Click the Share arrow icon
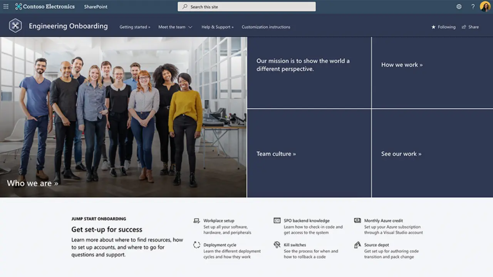Viewport: 493px width, 277px height. coord(464,27)
